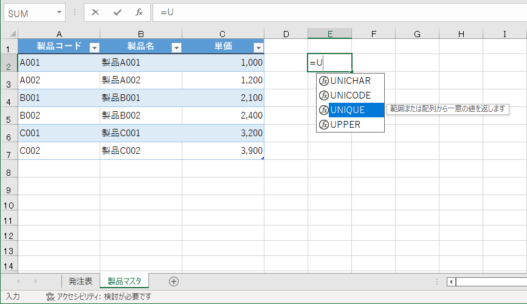Click the 製品コード table header cell
Screen dimensions: 527x304
click(x=59, y=46)
